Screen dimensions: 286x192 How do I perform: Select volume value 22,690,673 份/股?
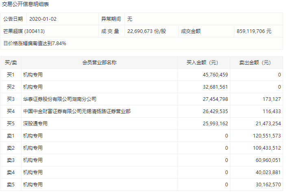tap(146, 31)
